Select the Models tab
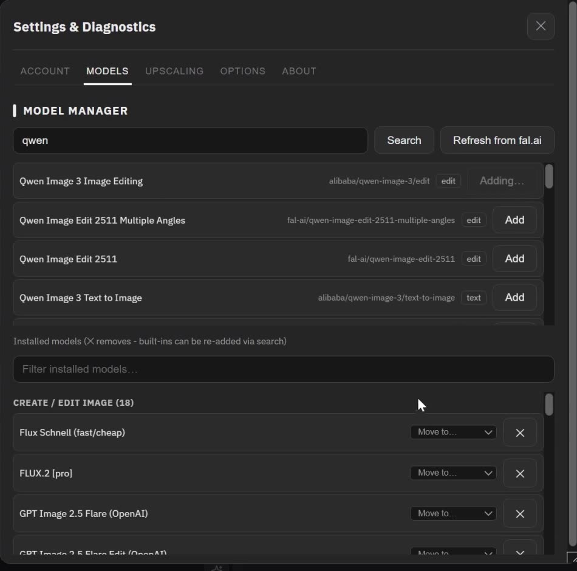 108,71
